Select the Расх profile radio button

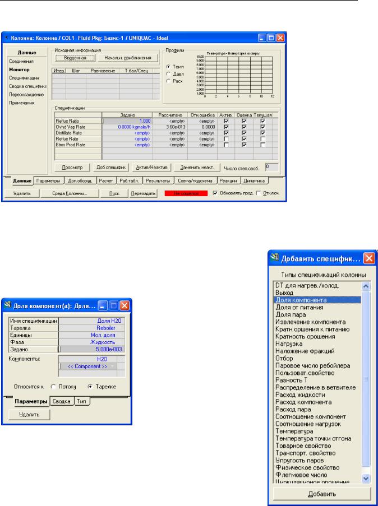coord(168,81)
